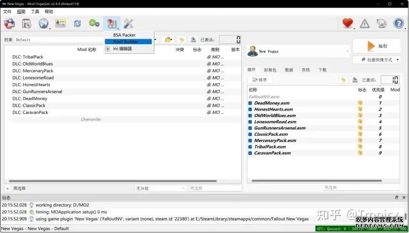Uncheck the DeadMoney.esm plugin checkbox
409x233 pixels.
point(251,103)
